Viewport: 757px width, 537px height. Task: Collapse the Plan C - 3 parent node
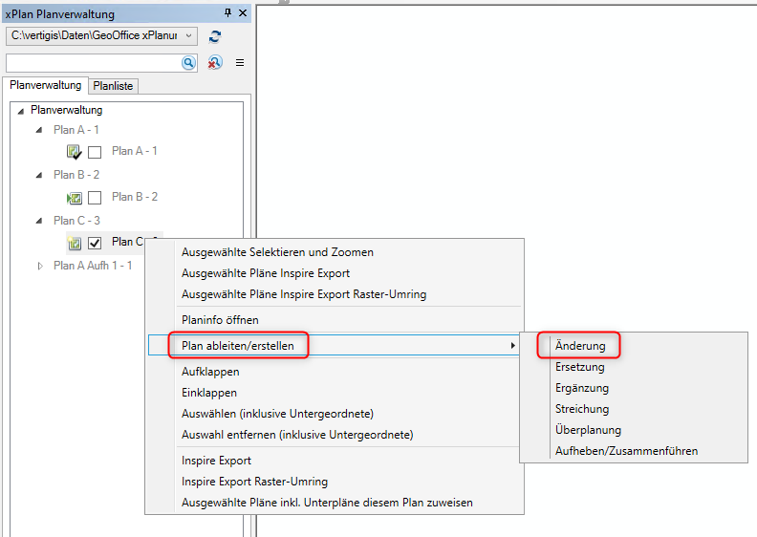39,221
